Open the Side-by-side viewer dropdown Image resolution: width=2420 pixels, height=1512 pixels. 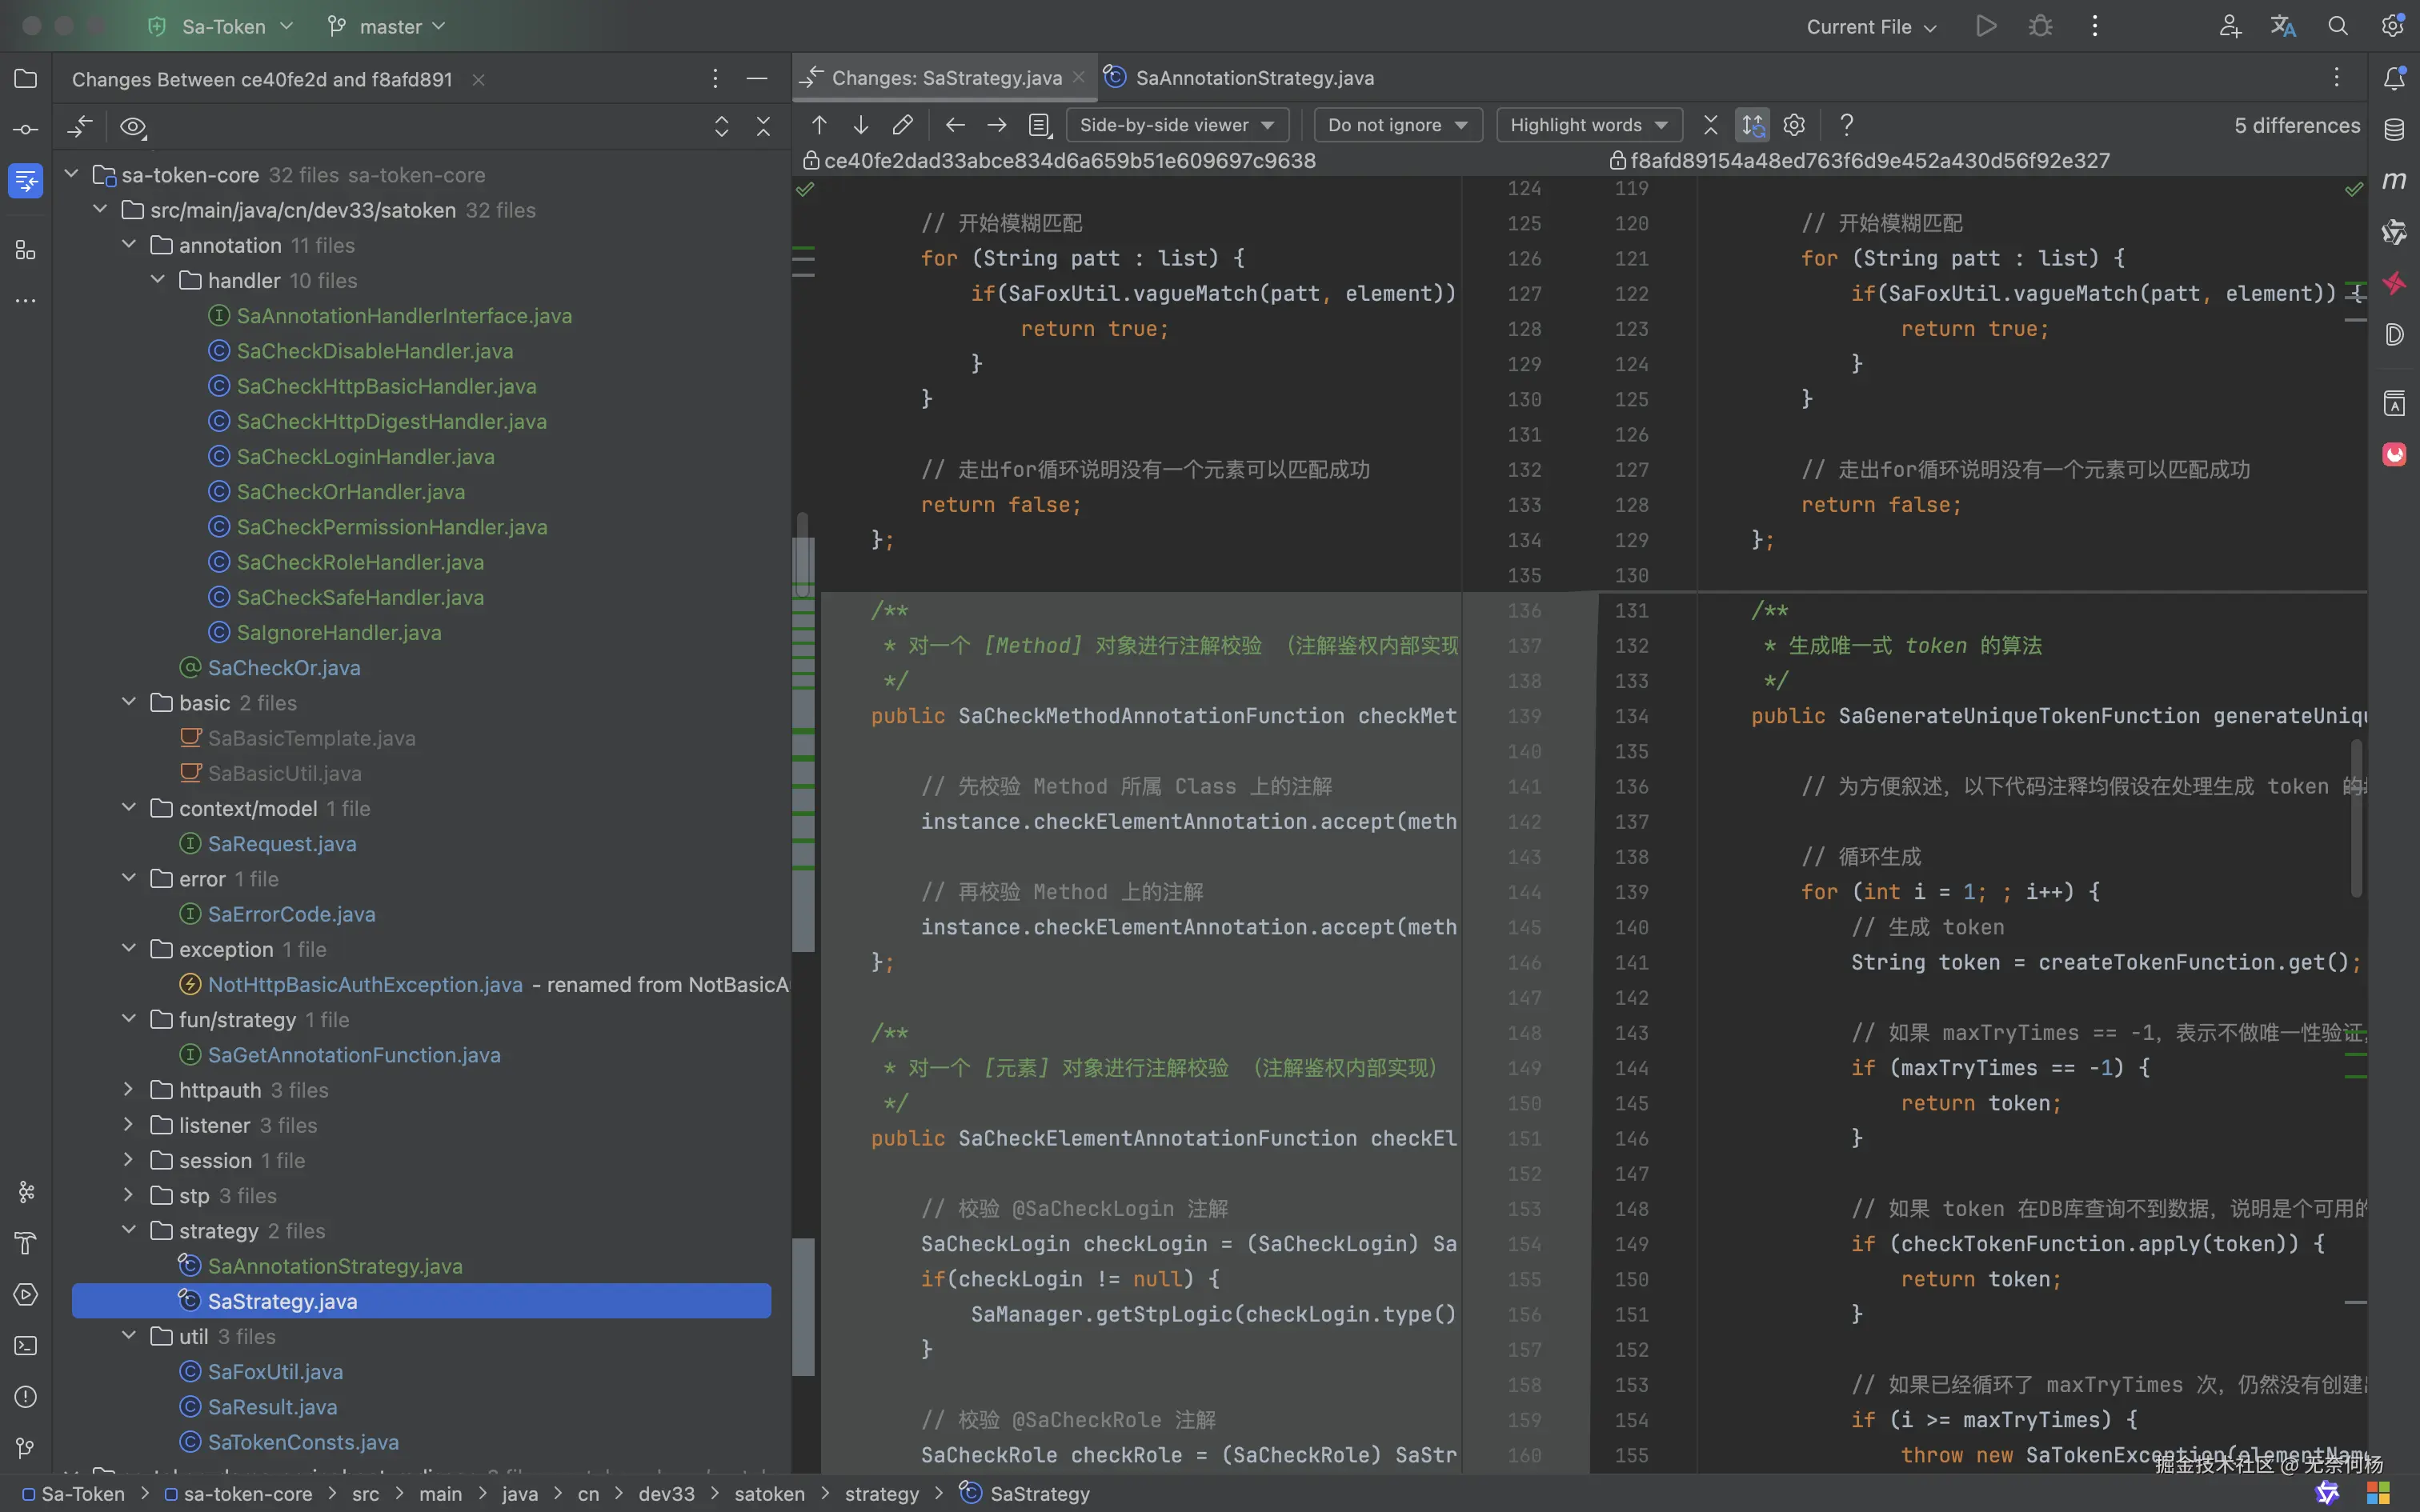1176,125
